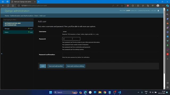Click the Password input field

click(x=71, y=39)
